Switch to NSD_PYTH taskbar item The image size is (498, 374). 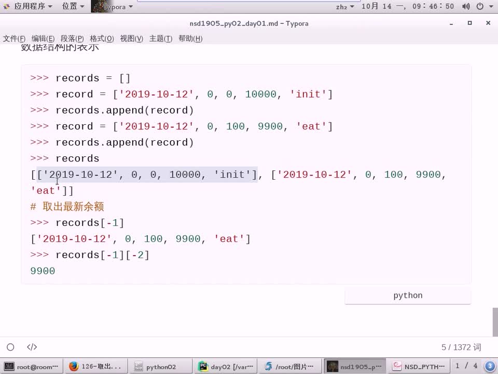click(x=420, y=367)
